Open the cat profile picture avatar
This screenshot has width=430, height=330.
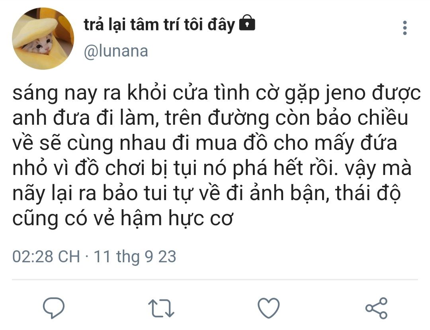(x=43, y=38)
